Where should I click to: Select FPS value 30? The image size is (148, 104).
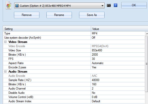[x=93, y=59]
